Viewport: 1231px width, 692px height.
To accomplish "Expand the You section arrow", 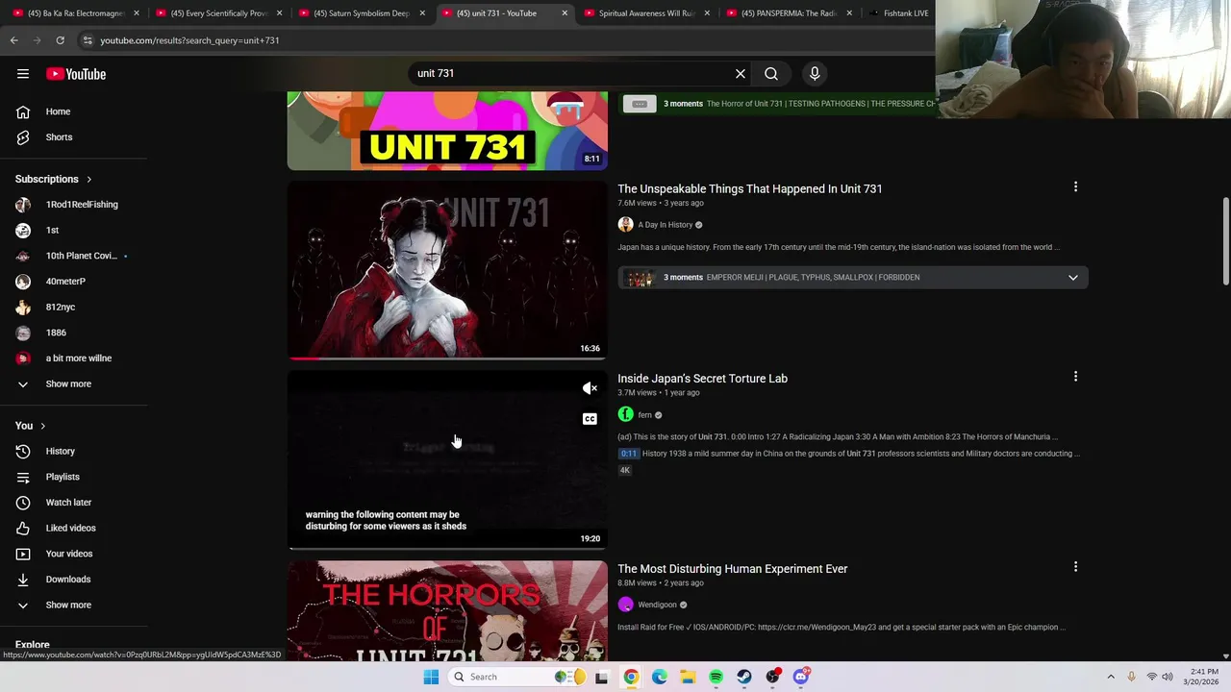I will 42,426.
